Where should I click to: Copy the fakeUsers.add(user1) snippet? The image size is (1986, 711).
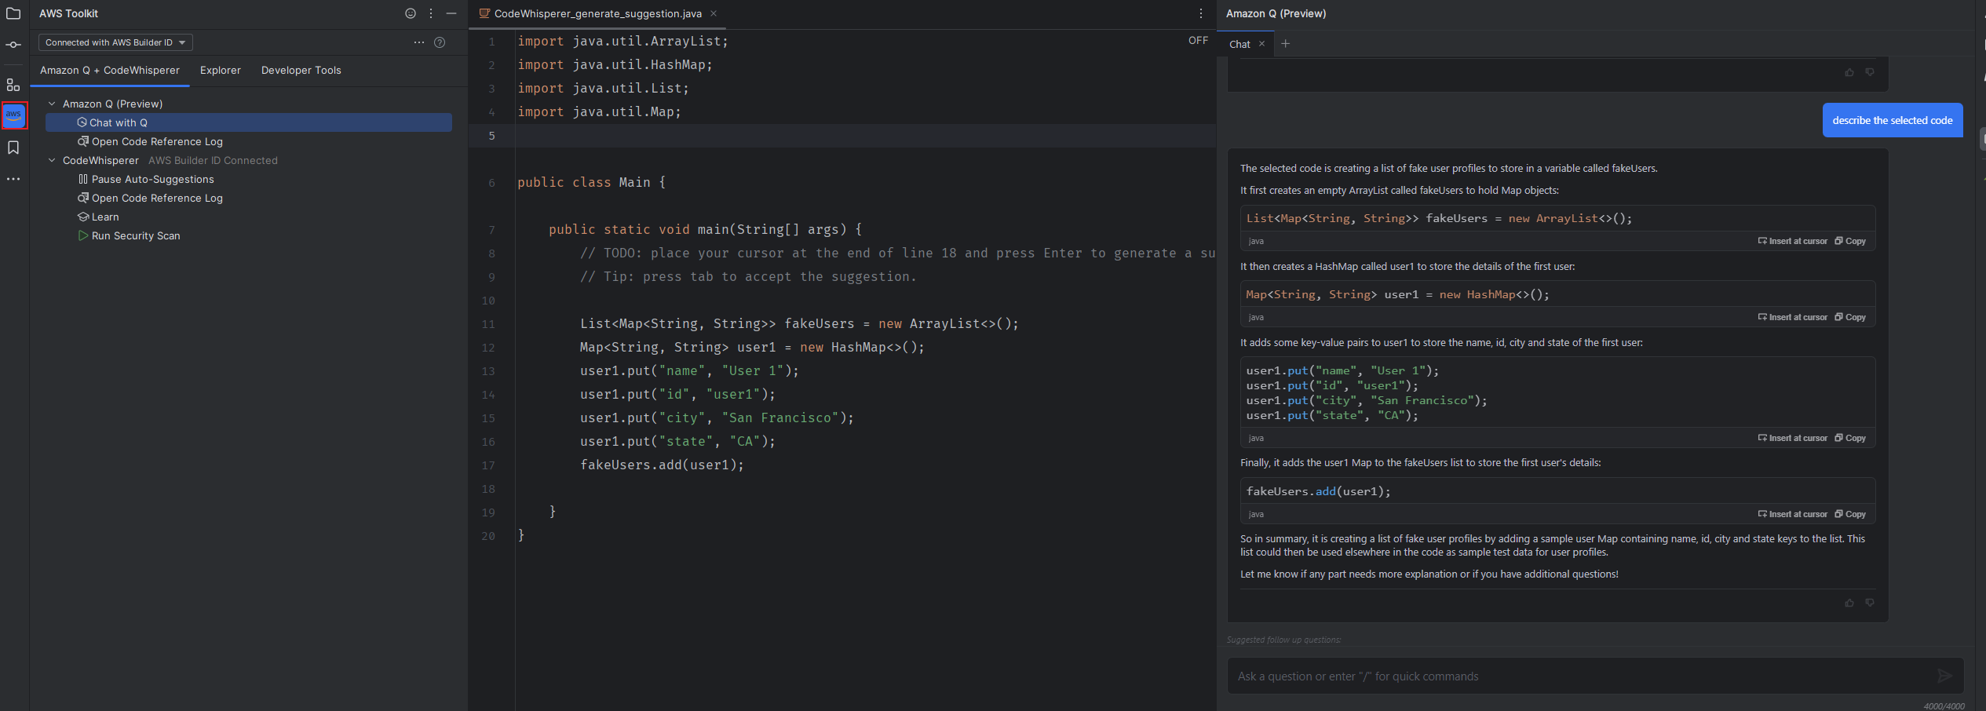click(1850, 514)
